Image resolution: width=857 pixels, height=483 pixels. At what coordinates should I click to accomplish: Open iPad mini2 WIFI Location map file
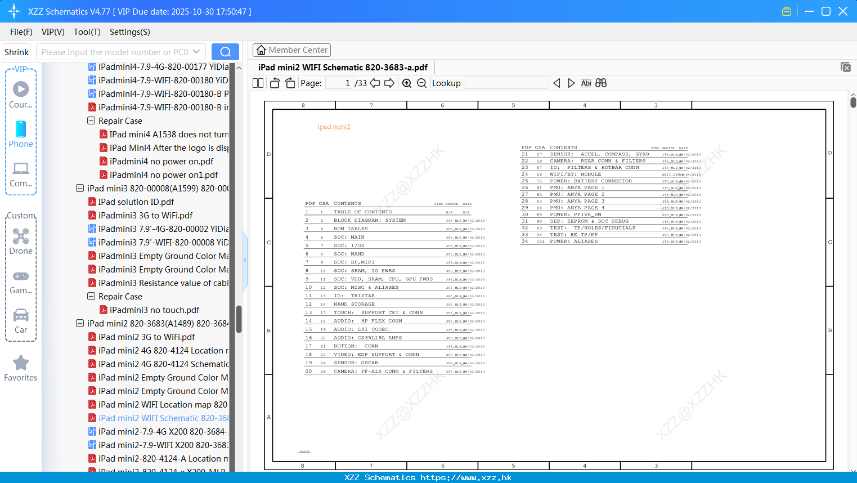pos(158,405)
